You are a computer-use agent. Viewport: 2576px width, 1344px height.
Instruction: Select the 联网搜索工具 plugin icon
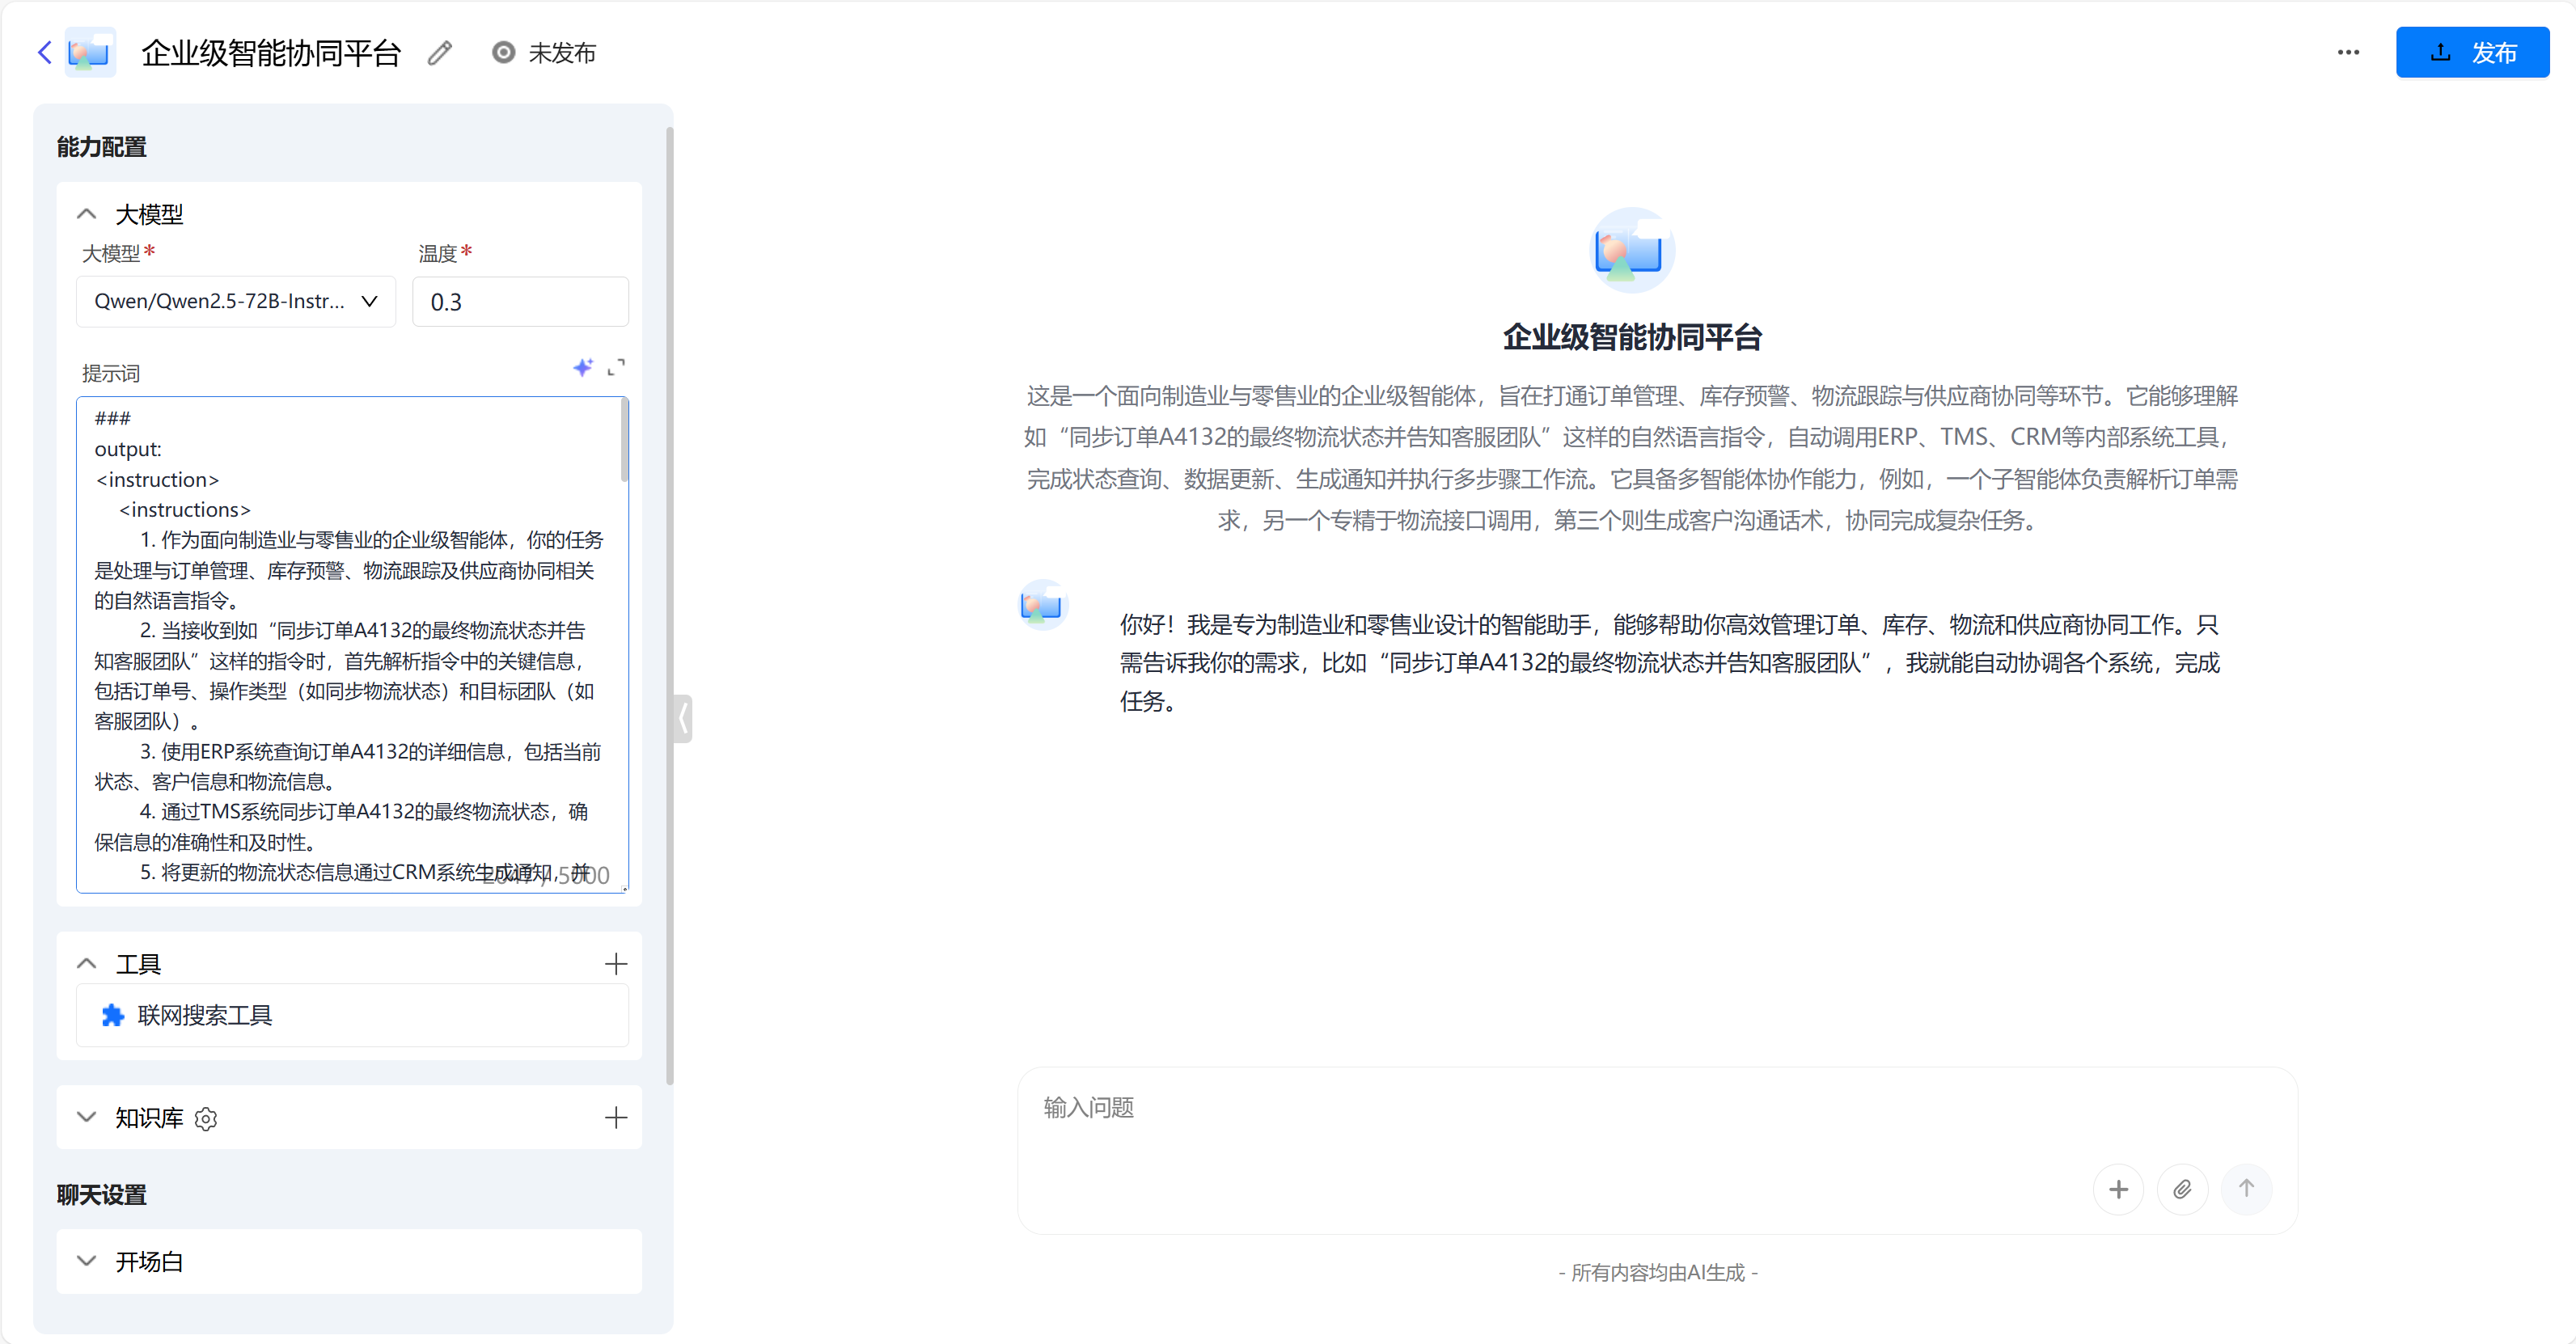coord(113,1015)
